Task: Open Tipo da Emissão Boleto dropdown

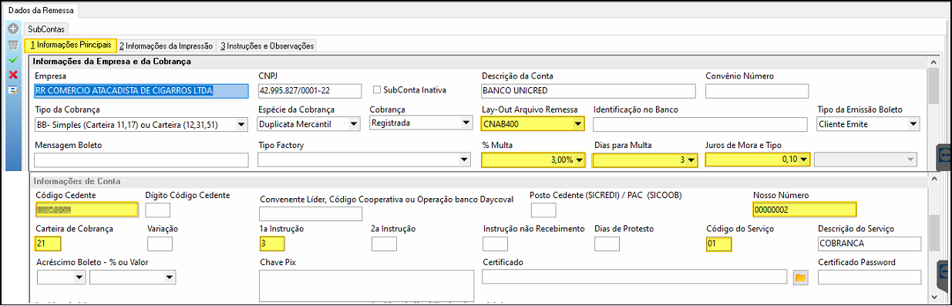Action: point(913,123)
